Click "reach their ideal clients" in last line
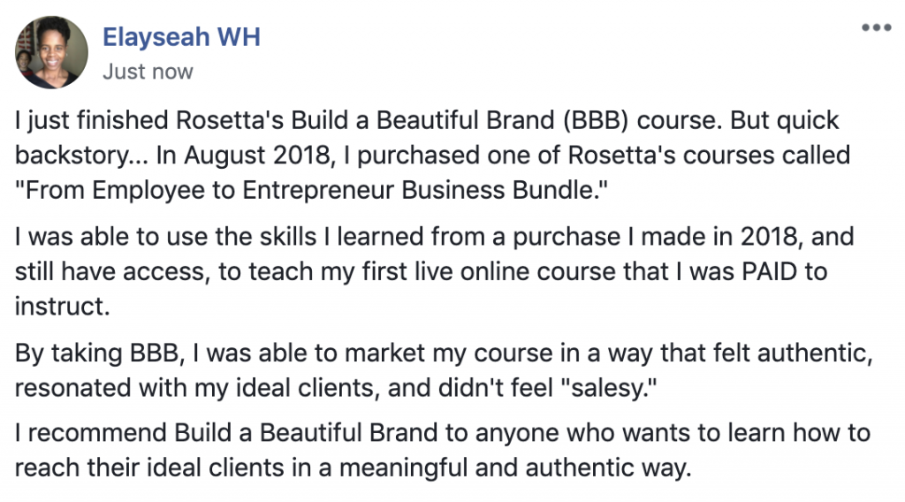 [x=149, y=468]
